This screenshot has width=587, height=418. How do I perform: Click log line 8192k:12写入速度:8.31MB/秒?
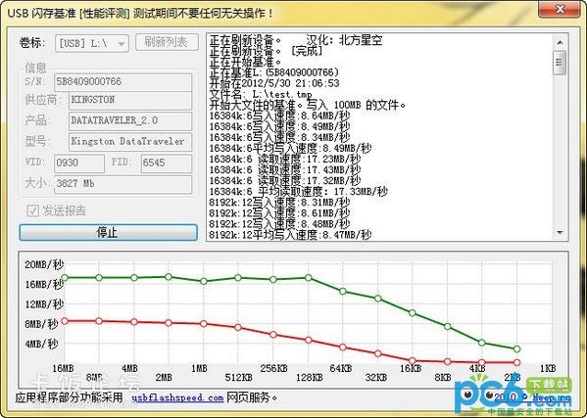[279, 203]
